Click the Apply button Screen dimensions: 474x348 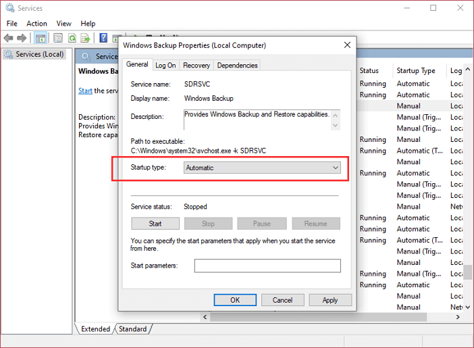point(330,300)
